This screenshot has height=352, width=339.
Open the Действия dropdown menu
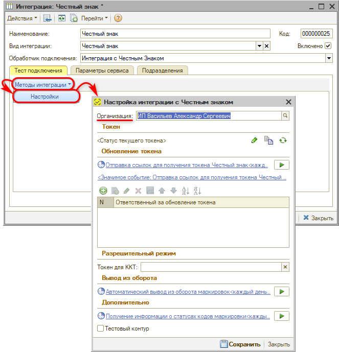22,18
